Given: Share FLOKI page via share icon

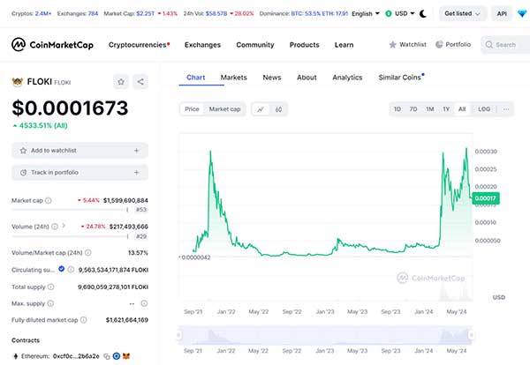Looking at the screenshot, I should coord(140,82).
